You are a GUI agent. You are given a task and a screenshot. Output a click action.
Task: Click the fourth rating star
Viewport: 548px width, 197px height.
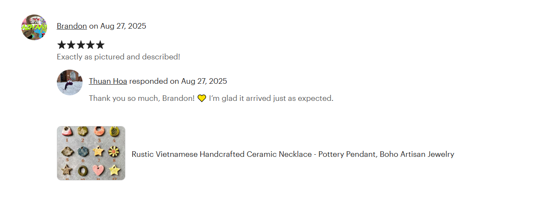(90, 45)
